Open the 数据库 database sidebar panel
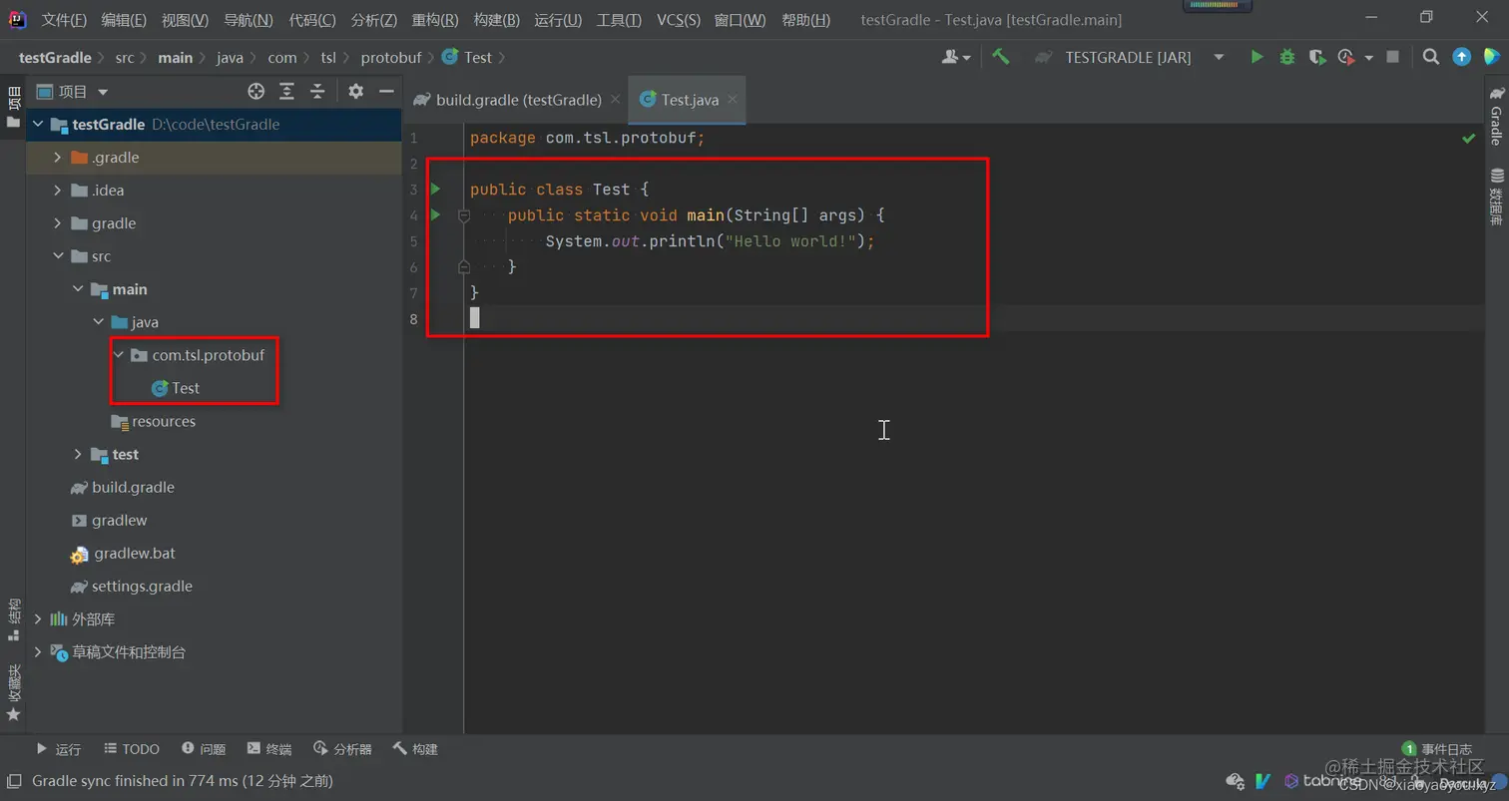The width and height of the screenshot is (1509, 801). click(x=1496, y=197)
